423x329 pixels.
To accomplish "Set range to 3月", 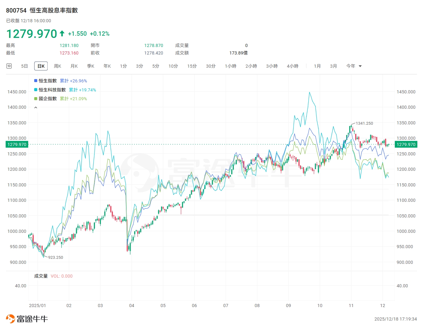I will tap(333, 66).
